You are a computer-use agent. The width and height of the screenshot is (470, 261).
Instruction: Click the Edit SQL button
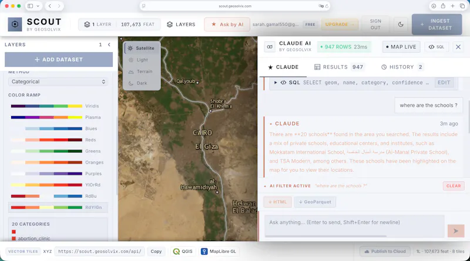444,83
